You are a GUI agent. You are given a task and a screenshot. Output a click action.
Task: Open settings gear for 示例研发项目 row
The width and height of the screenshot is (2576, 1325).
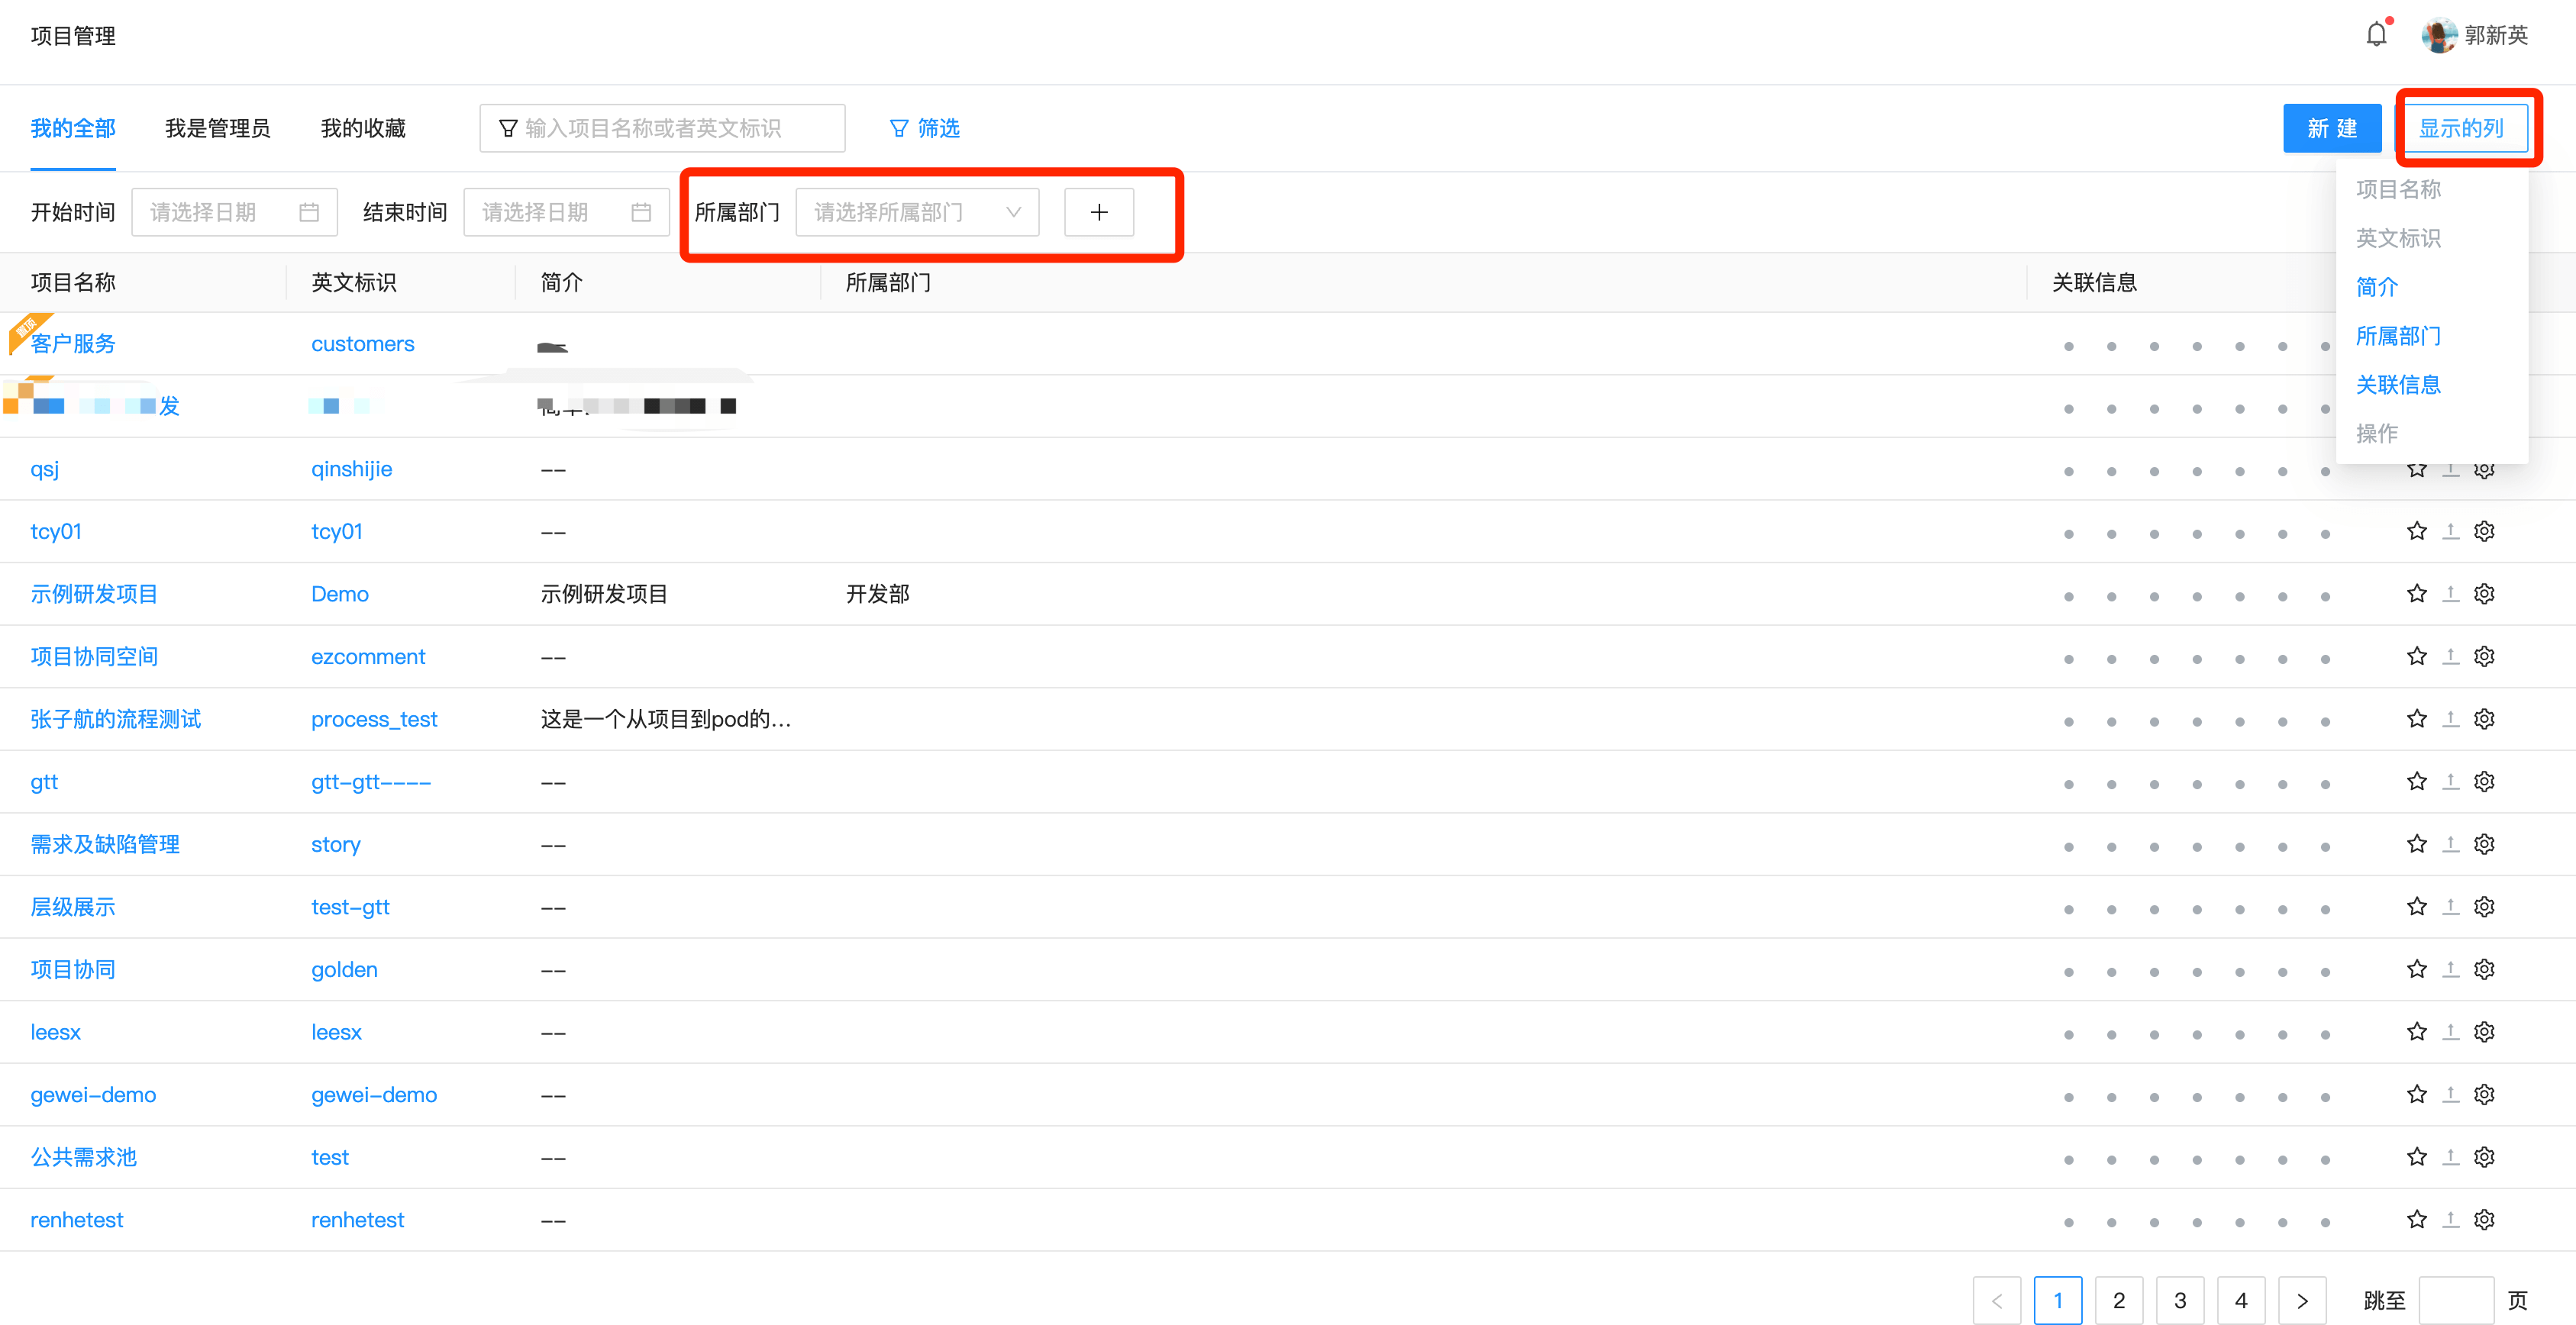coord(2484,594)
